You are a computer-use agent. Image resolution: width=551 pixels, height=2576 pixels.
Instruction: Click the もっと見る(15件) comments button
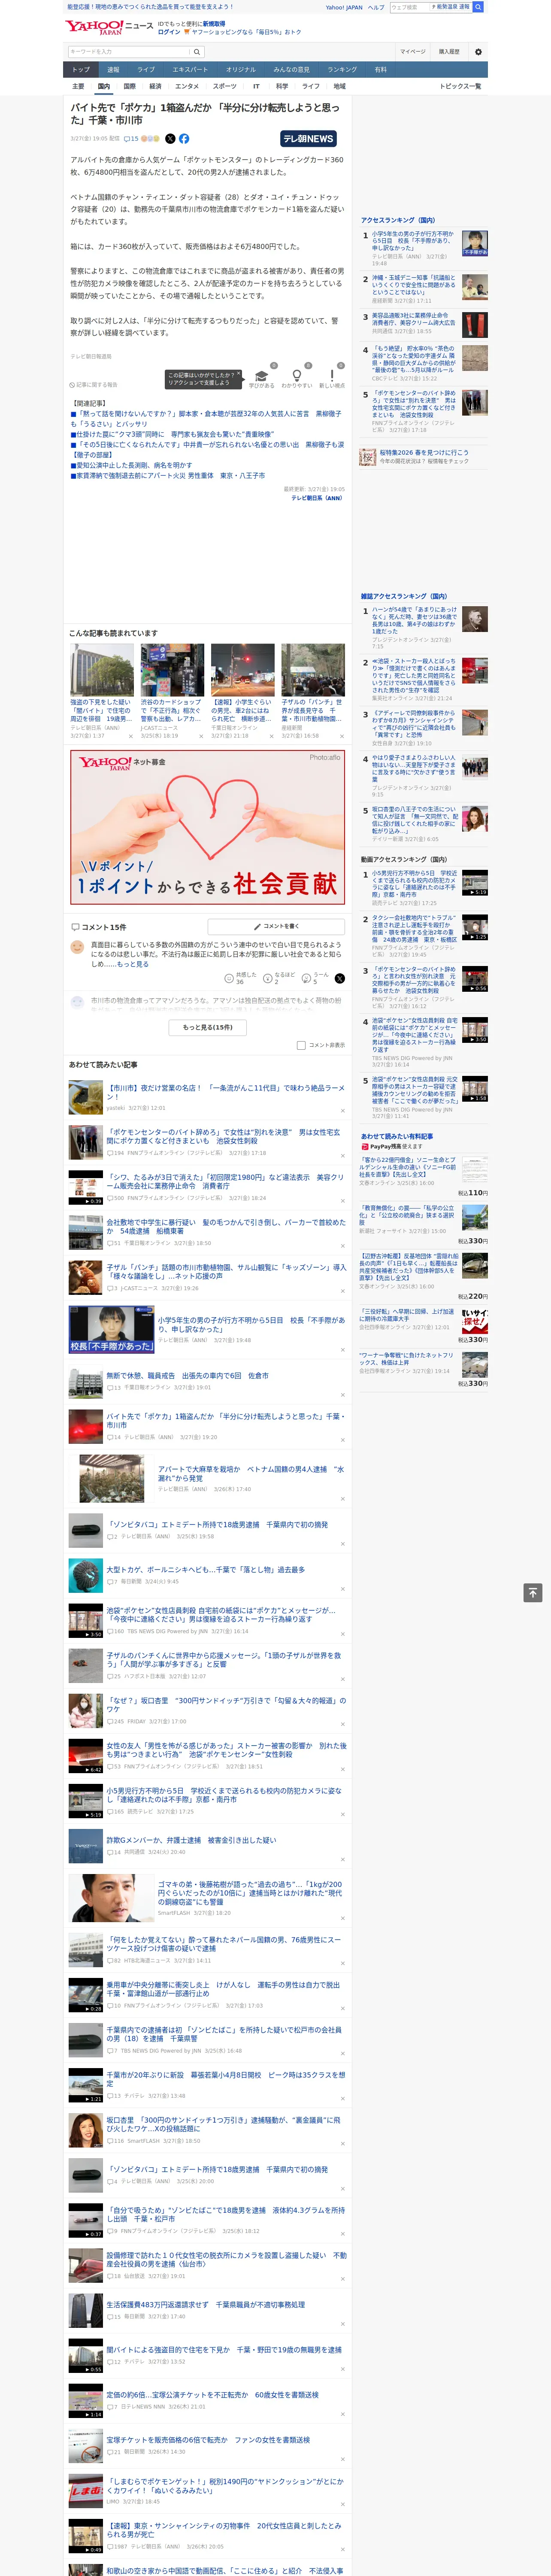[x=208, y=1027]
